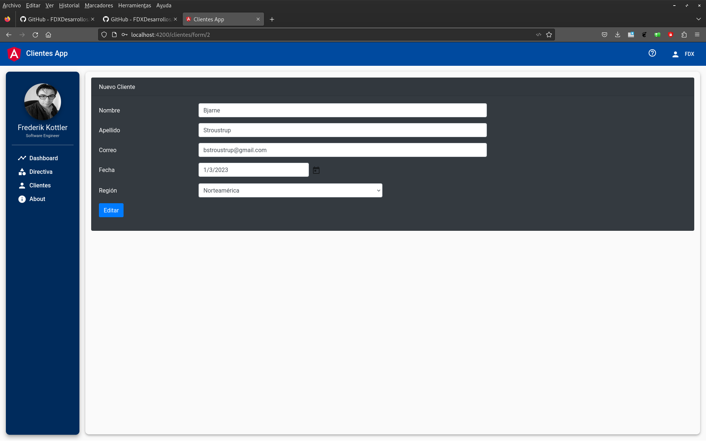The height and width of the screenshot is (441, 706).
Task: Open the Firefox downloads panel
Action: [618, 35]
